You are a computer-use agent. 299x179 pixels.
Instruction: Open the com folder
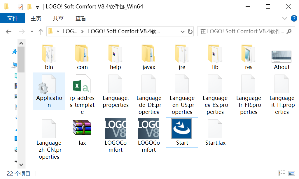pyautogui.click(x=82, y=57)
